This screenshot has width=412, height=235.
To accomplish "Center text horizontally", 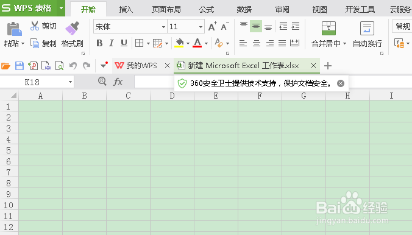I will click(x=256, y=43).
